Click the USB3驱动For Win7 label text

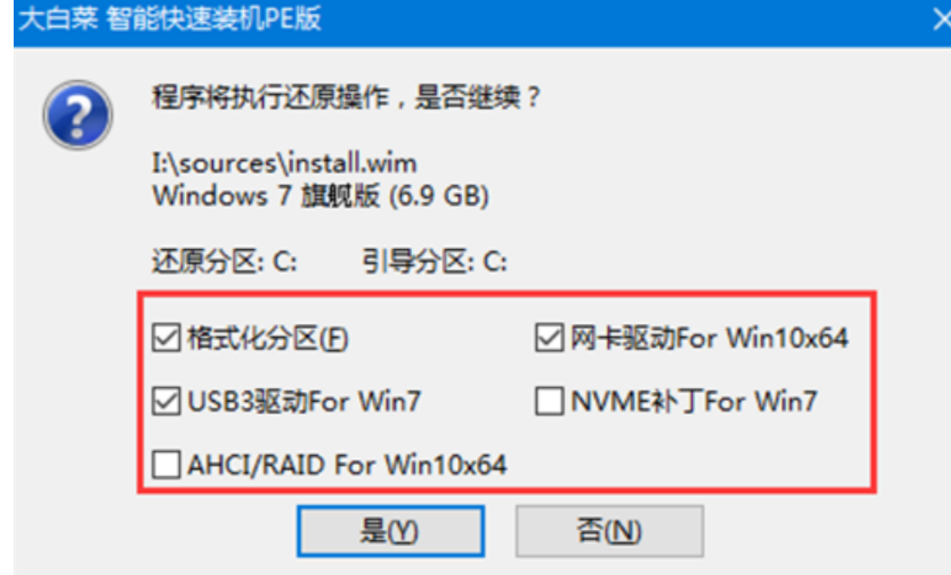tap(304, 402)
